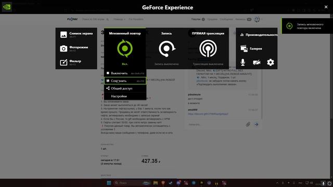Toggle the microphone icon

click(x=243, y=62)
